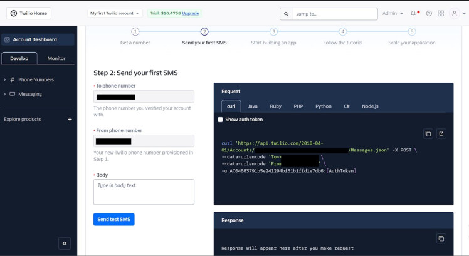Open the help question mark icon
Screen dimensions: 469x256
point(429,13)
